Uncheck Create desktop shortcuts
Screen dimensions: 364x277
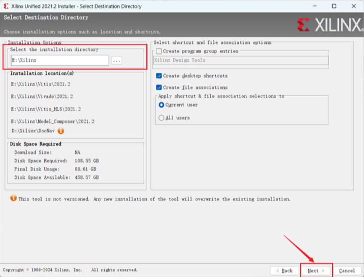click(159, 76)
